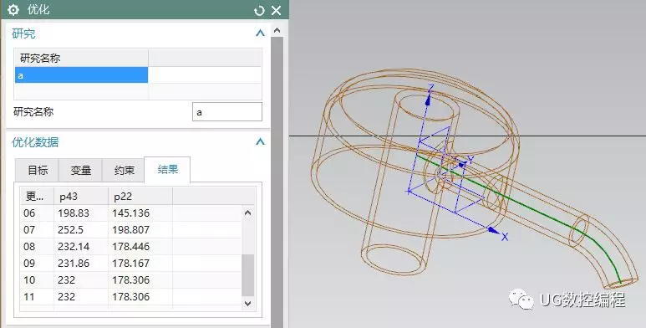This screenshot has width=646, height=328.
Task: Click dialog panel scroll up arrow
Action: (x=277, y=30)
